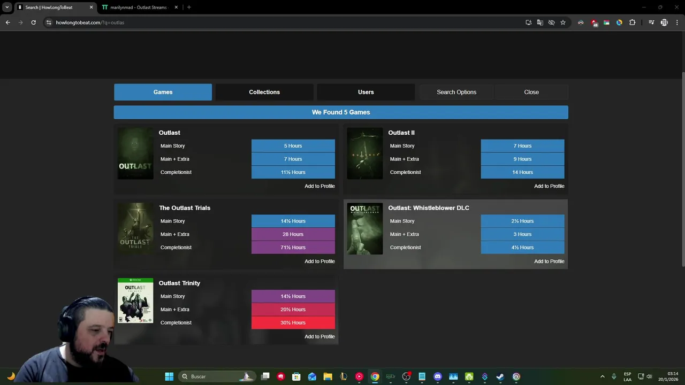
Task: Open the Chrome three-dot menu
Action: tap(677, 22)
